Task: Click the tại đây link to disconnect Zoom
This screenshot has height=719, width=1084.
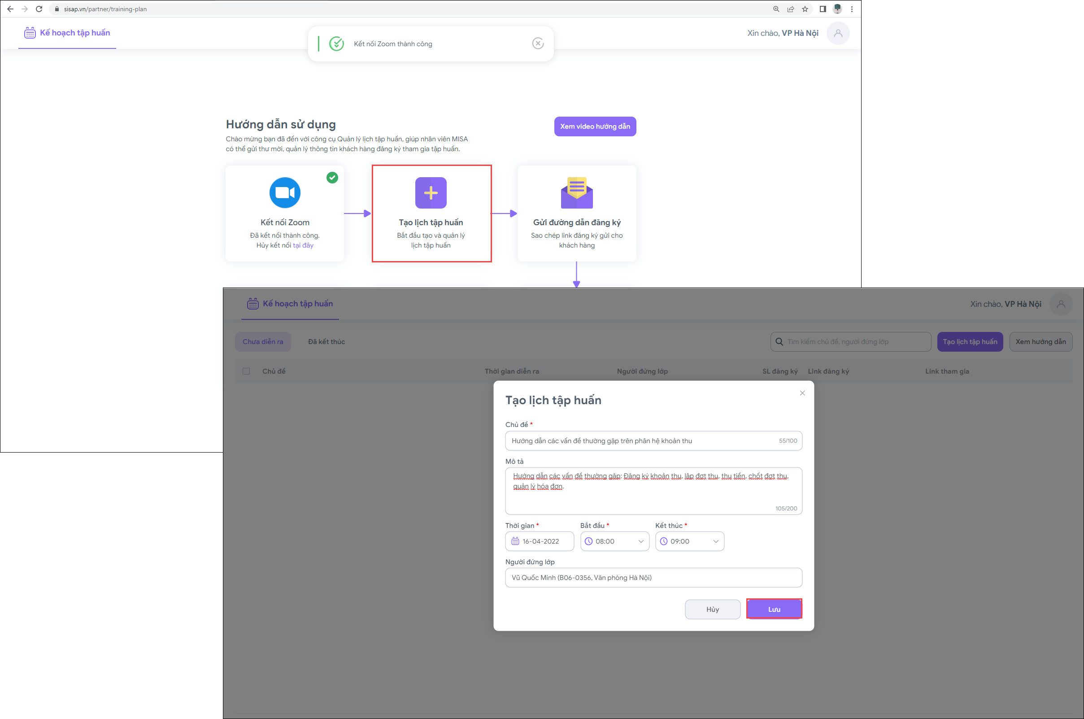Action: pyautogui.click(x=303, y=245)
